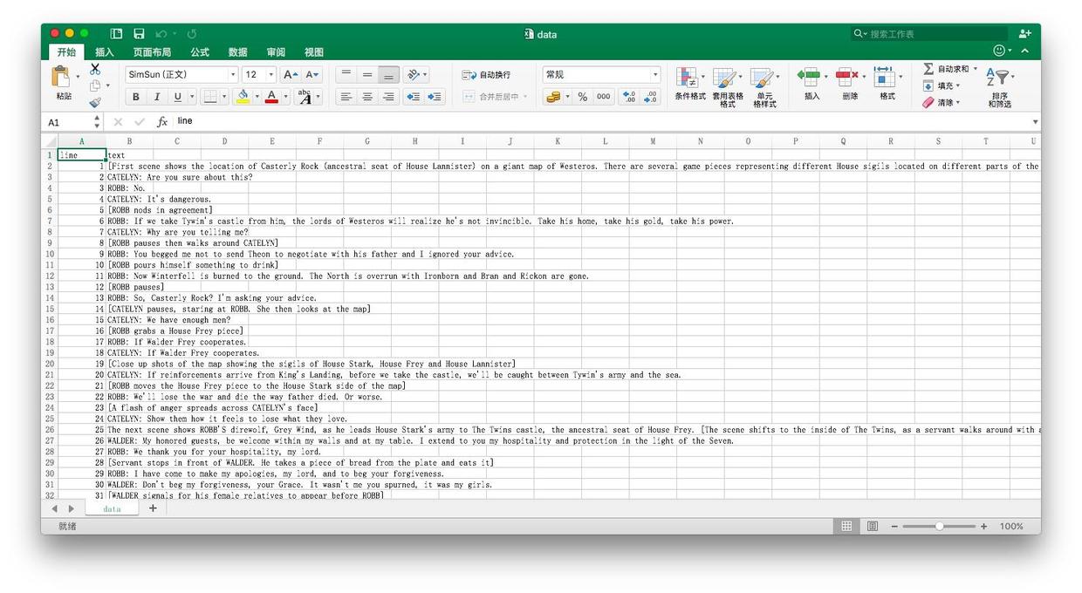Toggle bold formatting

click(136, 97)
